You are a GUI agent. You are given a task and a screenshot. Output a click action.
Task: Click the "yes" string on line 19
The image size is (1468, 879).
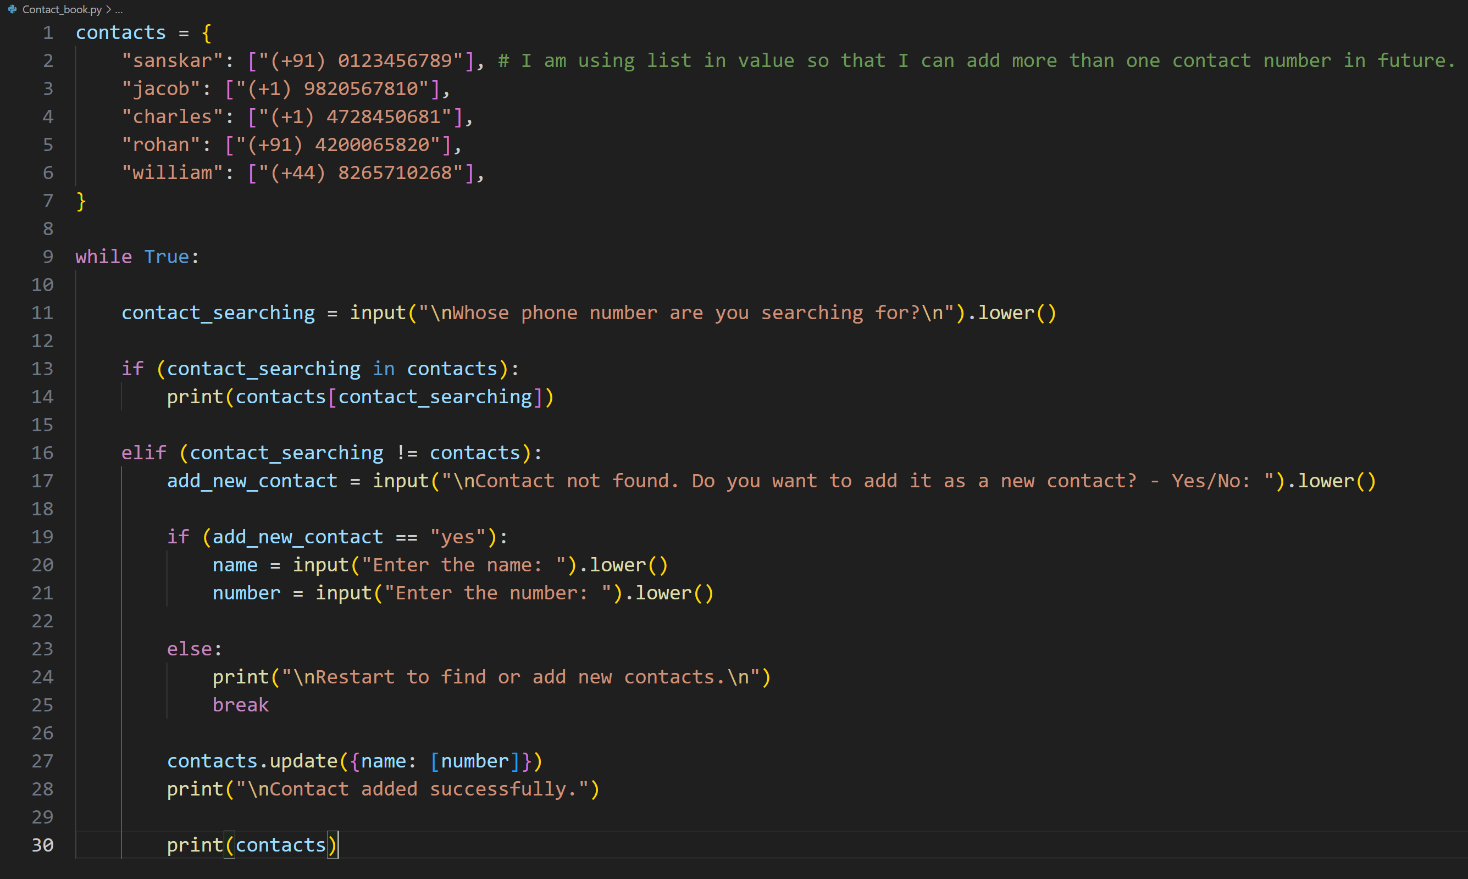click(x=457, y=537)
